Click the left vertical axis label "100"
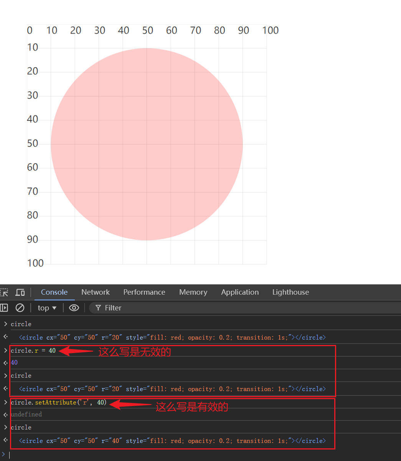Screen dimensions: 401x461 pyautogui.click(x=35, y=263)
